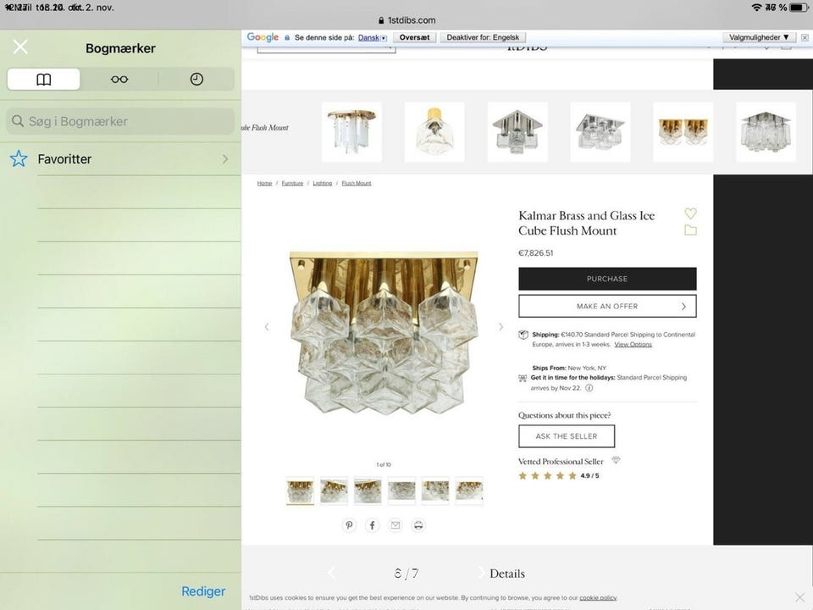Tap the Wi-Fi status icon
The width and height of the screenshot is (813, 610).
(x=756, y=8)
